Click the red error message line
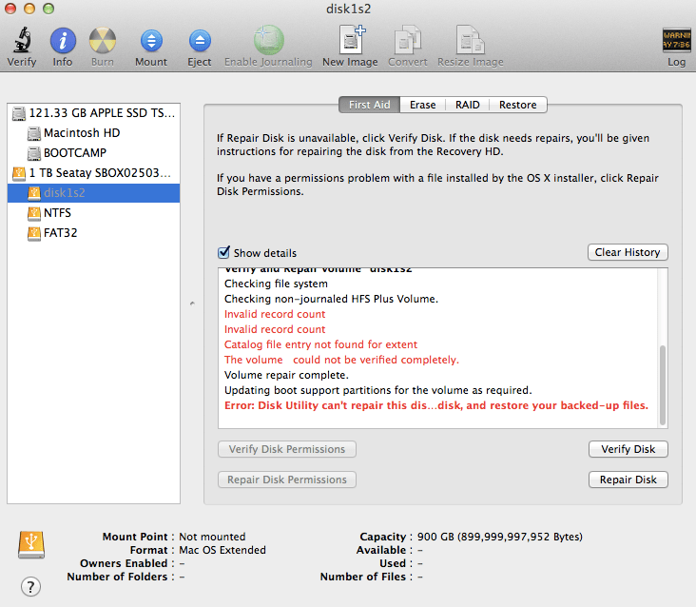 point(436,405)
